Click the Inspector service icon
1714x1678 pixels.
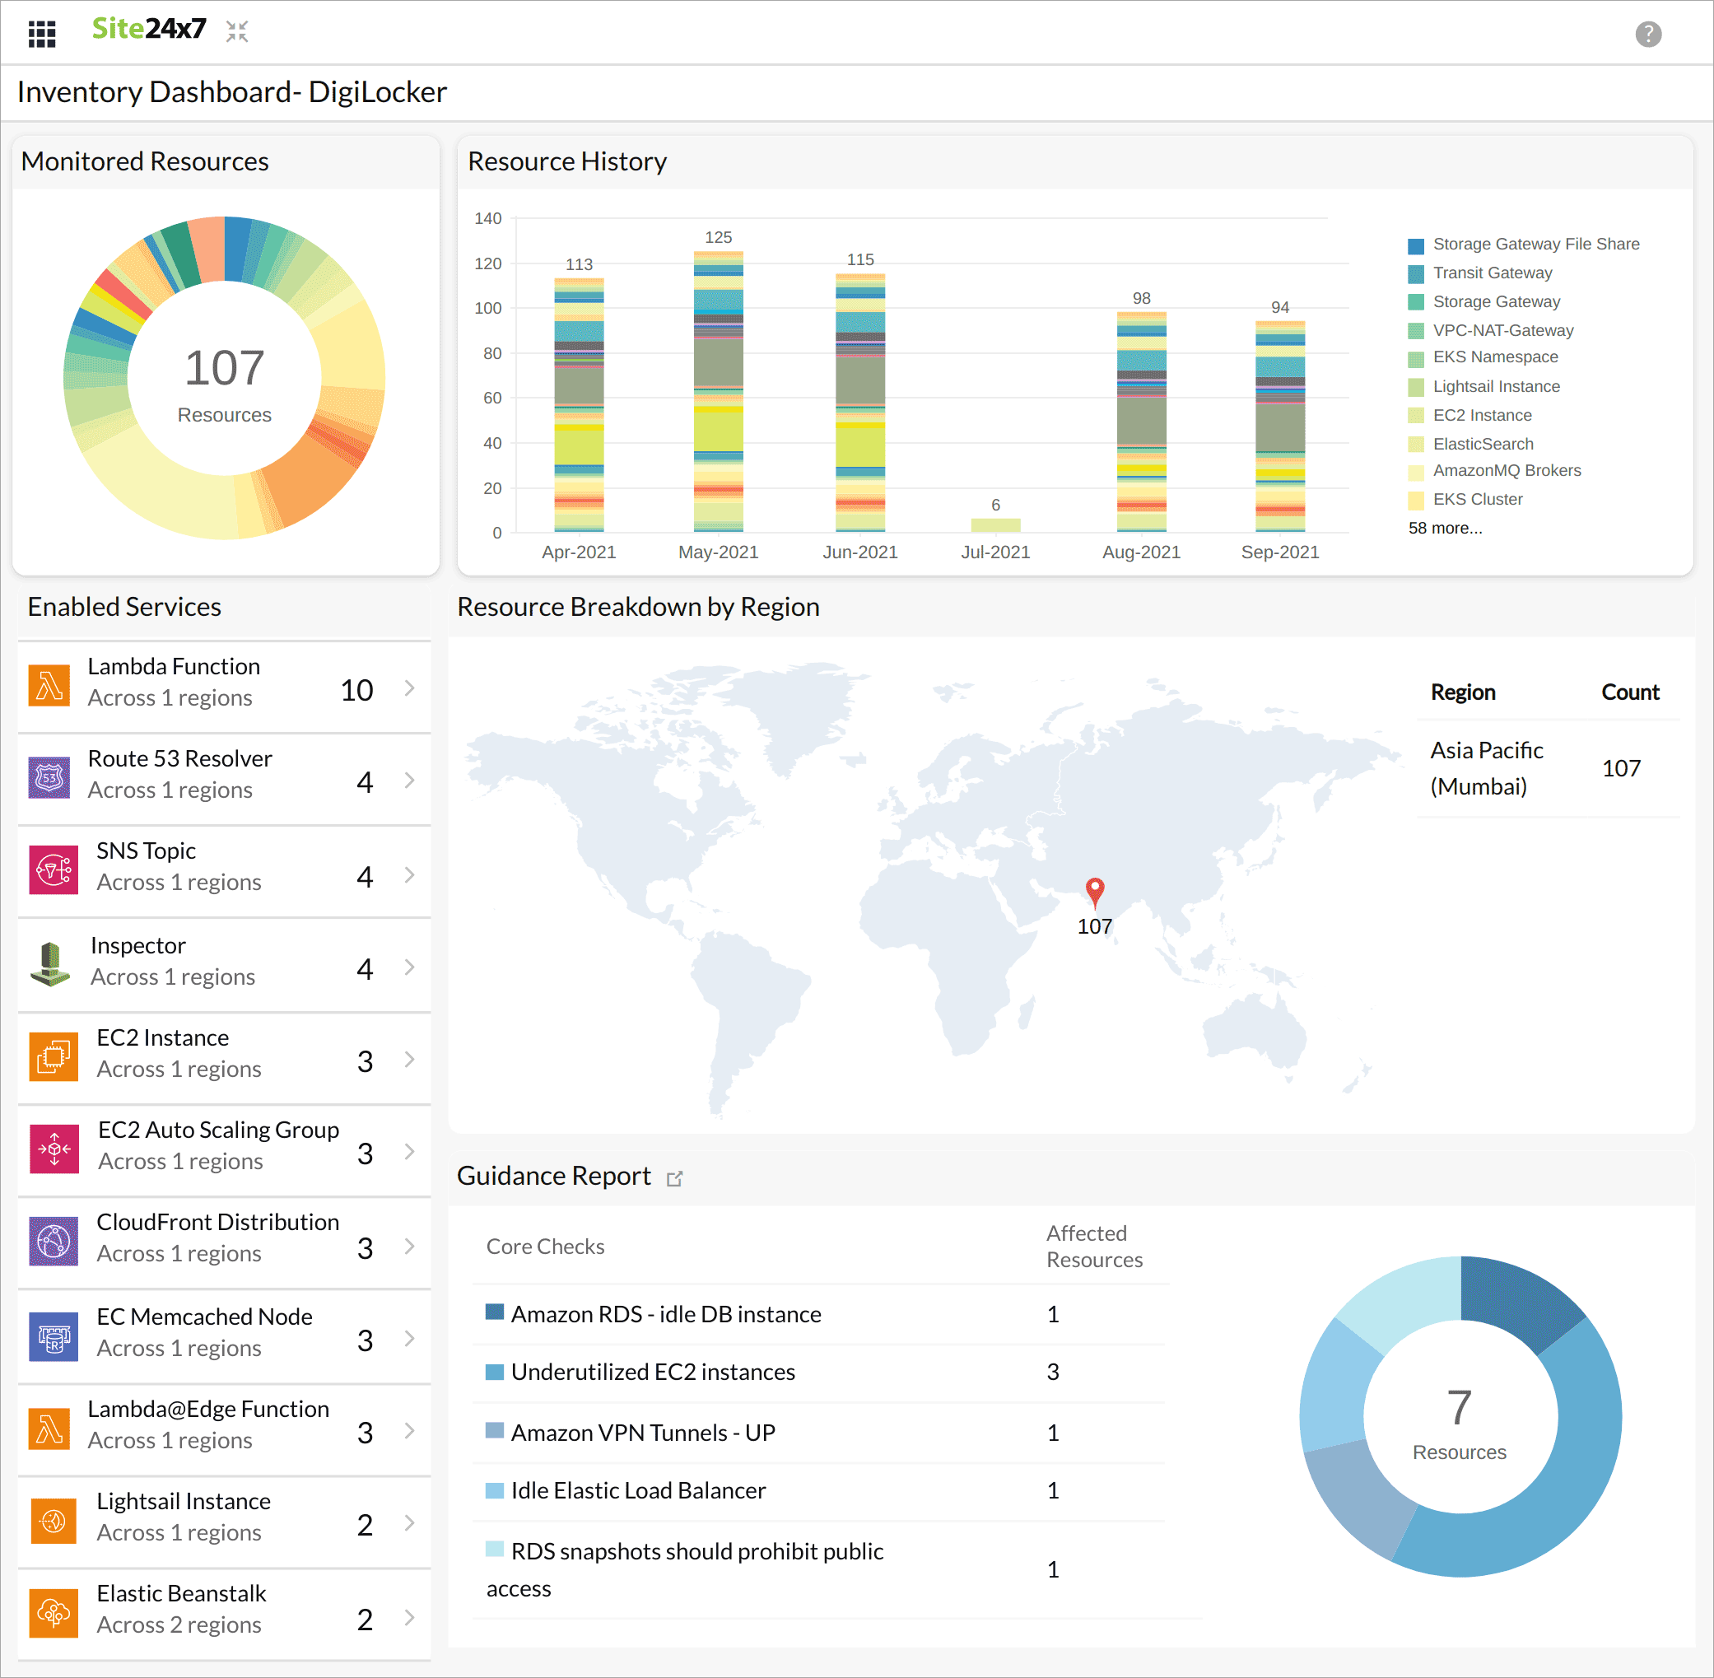[x=50, y=963]
